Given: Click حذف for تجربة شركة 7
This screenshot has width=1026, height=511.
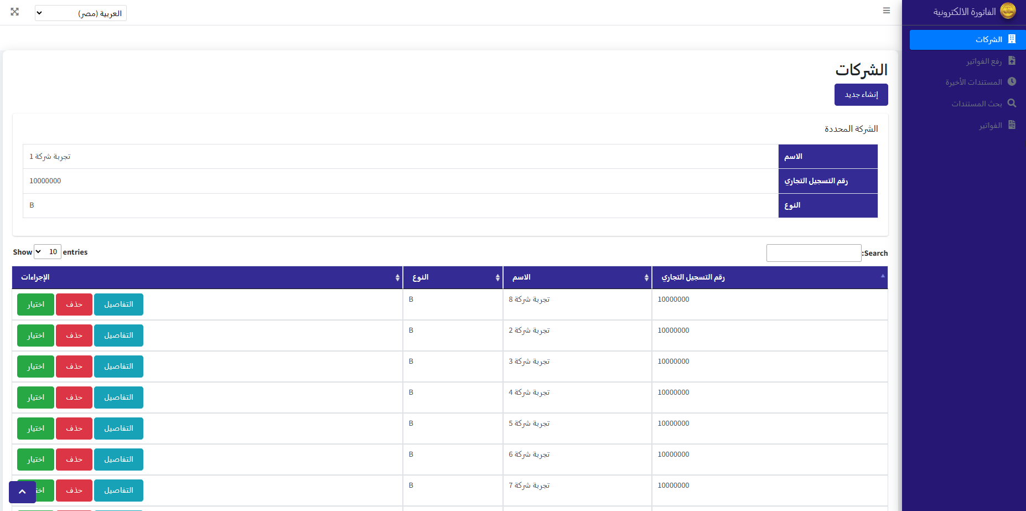Looking at the screenshot, I should (x=74, y=491).
